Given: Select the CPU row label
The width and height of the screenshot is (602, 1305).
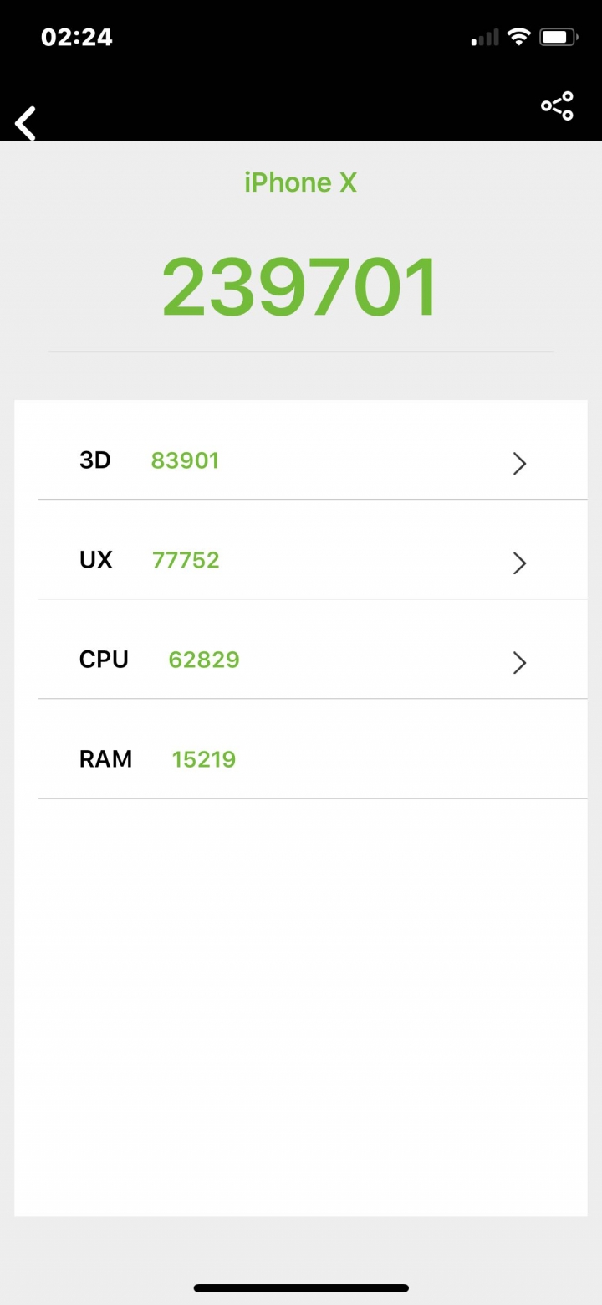Looking at the screenshot, I should pyautogui.click(x=104, y=660).
